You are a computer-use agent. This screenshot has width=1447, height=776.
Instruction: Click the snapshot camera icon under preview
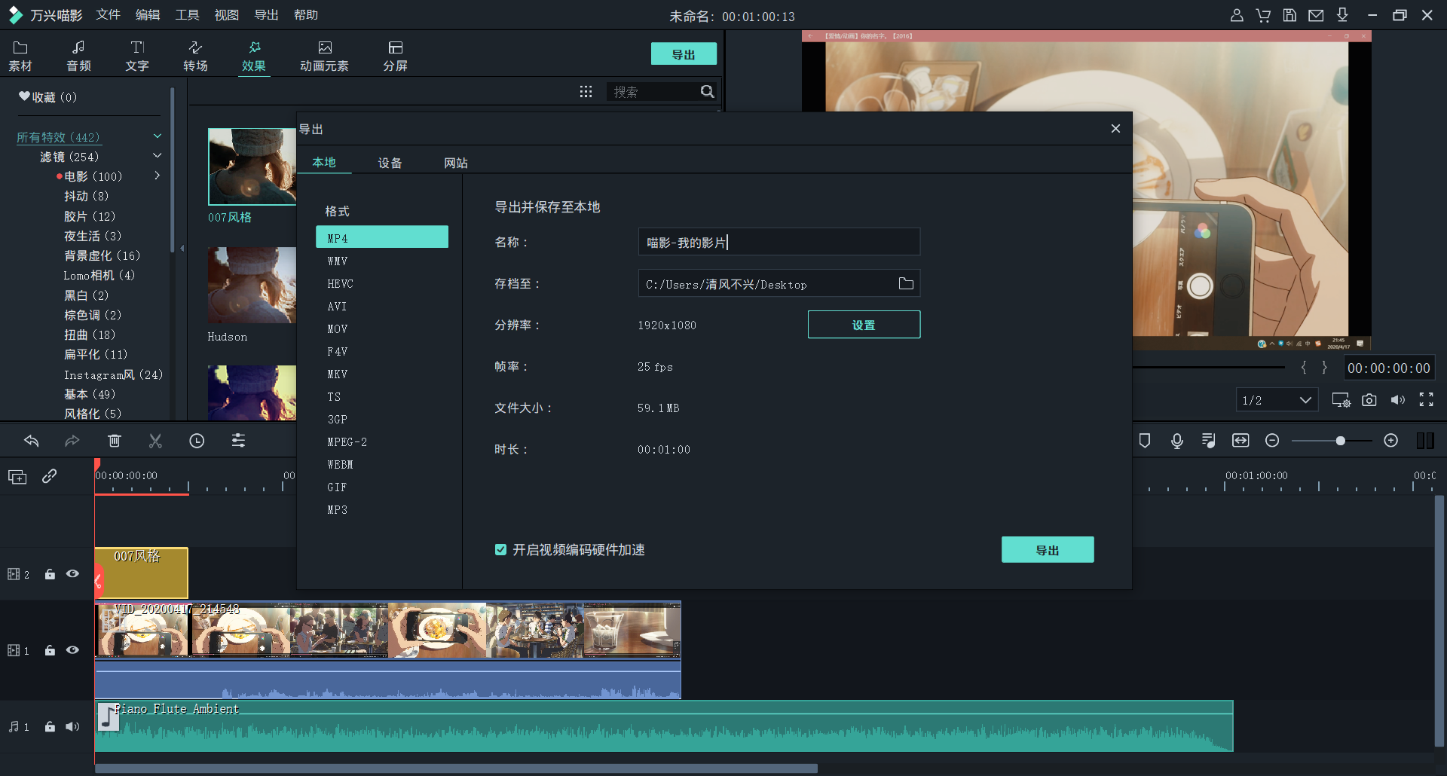[x=1369, y=400]
